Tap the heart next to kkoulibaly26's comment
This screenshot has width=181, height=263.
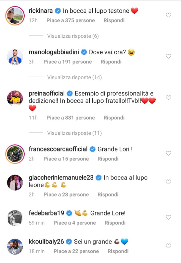coord(168,246)
